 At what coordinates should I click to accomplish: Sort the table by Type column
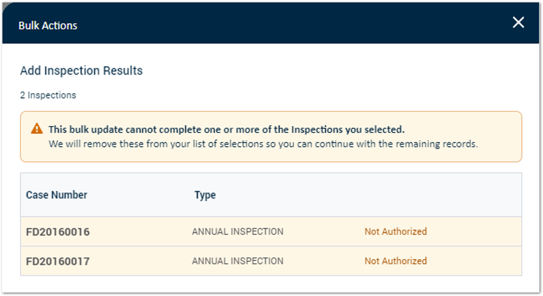click(205, 195)
